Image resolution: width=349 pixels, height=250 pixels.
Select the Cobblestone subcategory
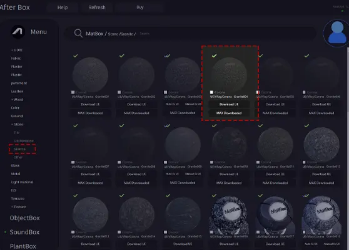[23, 141]
